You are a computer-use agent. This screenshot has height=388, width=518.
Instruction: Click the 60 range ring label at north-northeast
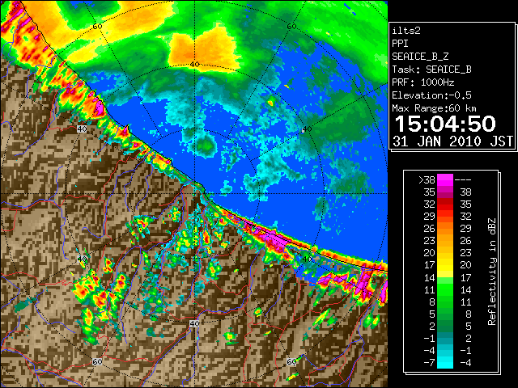291,26
